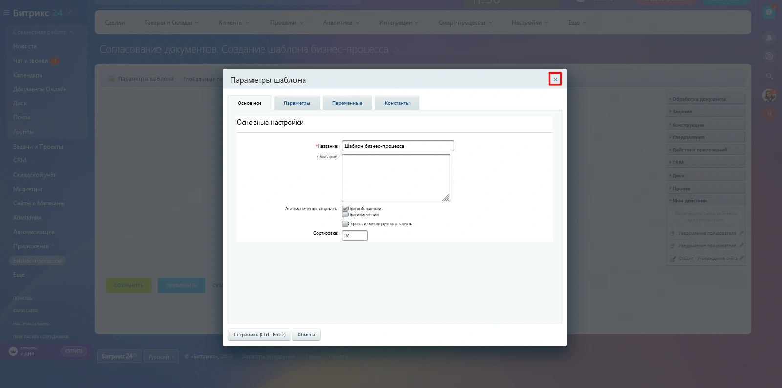782x388 pixels.
Task: Open the user avatar profile icon
Action: 769,95
